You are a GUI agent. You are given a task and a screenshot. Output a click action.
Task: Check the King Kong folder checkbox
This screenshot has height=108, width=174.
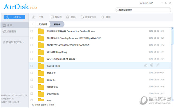click(x=32, y=52)
